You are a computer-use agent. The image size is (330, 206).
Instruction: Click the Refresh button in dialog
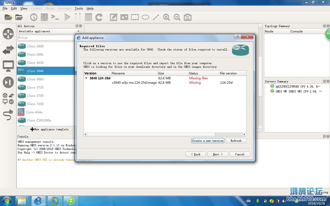point(236,141)
